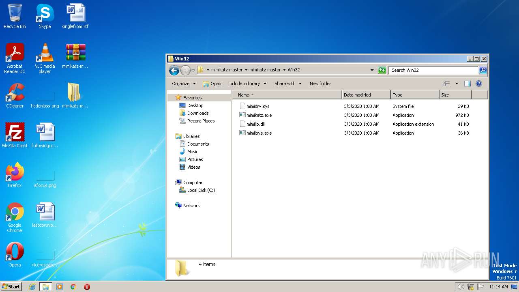
Task: Sort files by Date modified column
Action: point(366,95)
